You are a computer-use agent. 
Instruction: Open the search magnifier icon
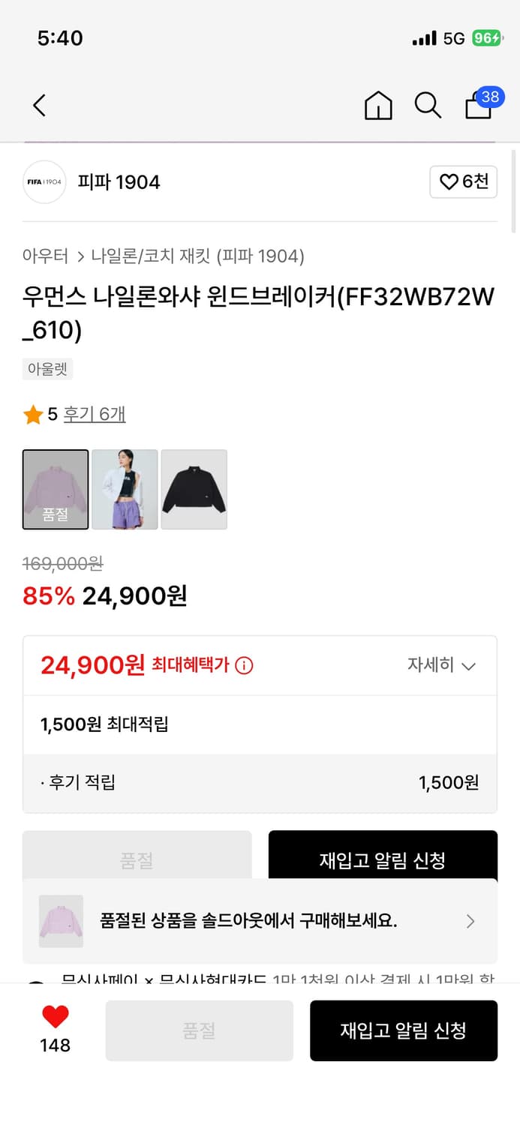pos(428,106)
